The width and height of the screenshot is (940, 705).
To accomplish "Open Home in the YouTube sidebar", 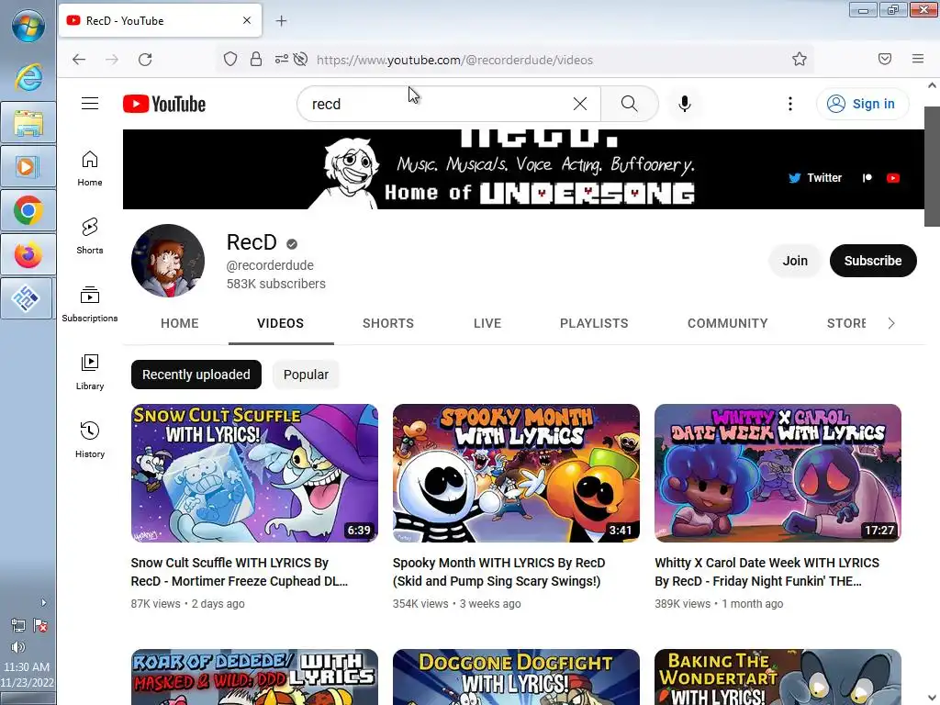I will (90, 169).
